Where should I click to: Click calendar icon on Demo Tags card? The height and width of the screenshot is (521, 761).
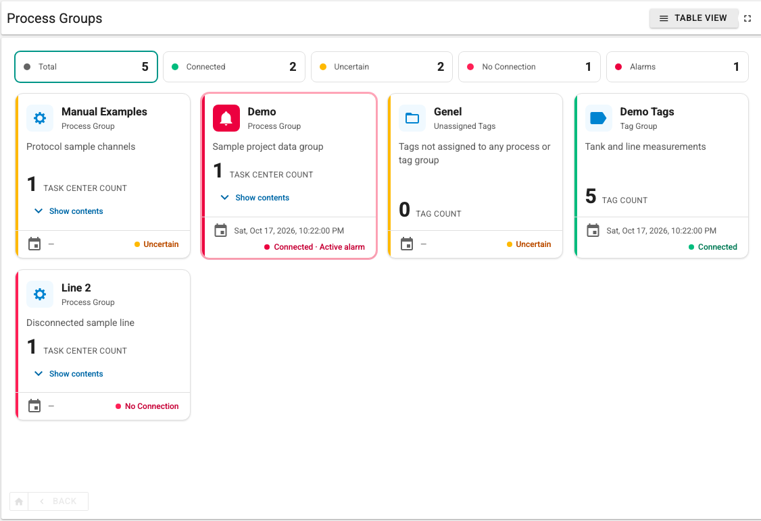point(593,230)
